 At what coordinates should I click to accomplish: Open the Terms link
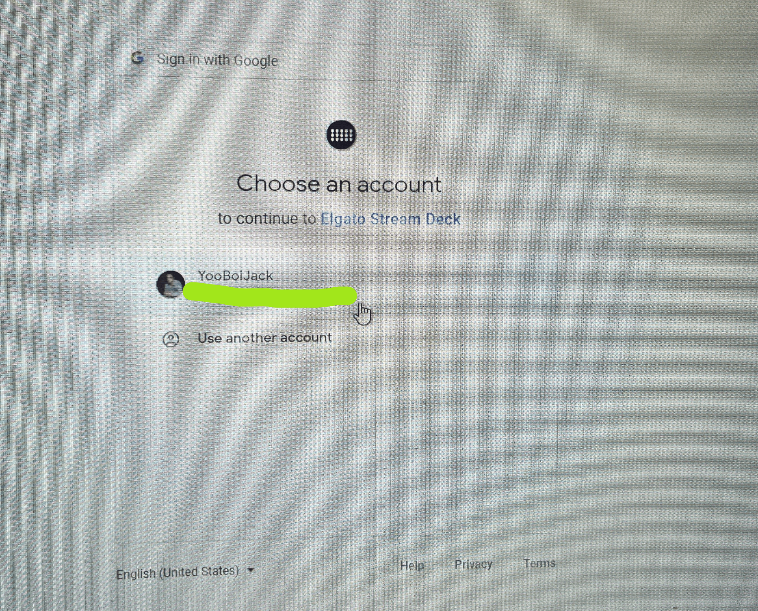click(x=539, y=563)
